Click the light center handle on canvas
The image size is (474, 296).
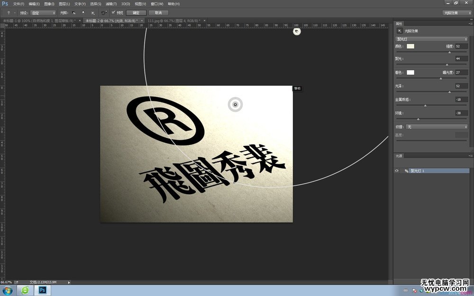point(235,105)
